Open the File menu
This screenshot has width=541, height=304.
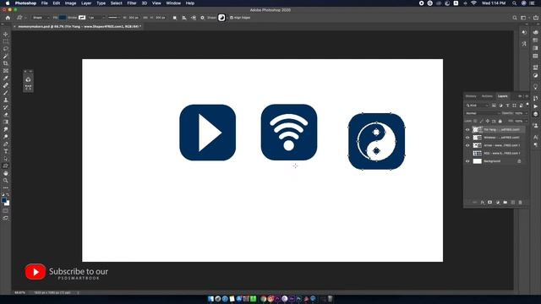coord(45,3)
